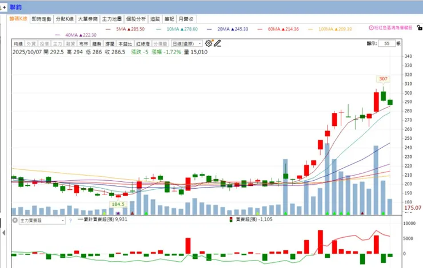Click 量 15,010 volume value
The height and width of the screenshot is (268, 423).
coord(196,52)
